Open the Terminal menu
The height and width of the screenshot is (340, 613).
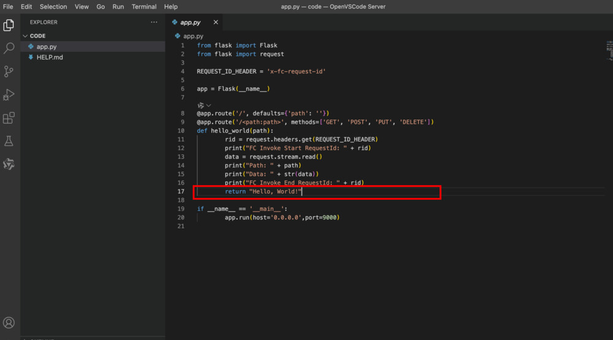[144, 7]
